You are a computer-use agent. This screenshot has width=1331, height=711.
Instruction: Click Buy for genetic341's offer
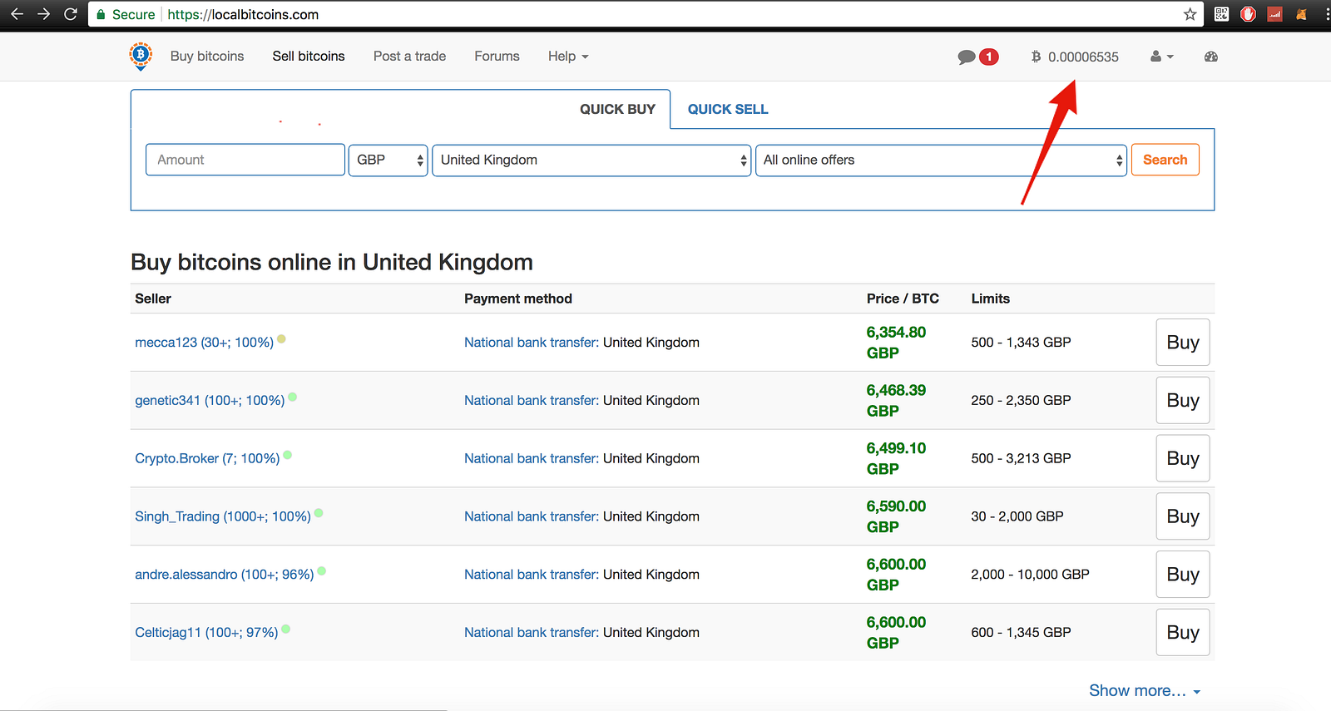point(1183,400)
